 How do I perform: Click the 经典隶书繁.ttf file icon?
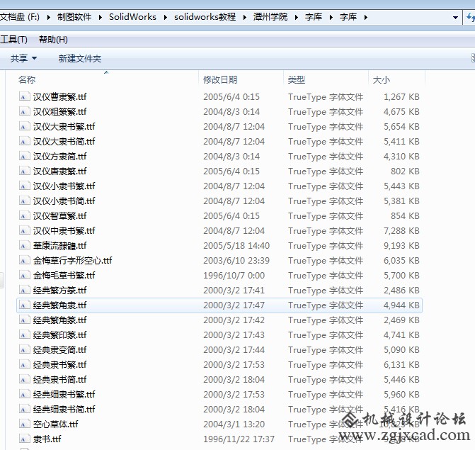coord(25,364)
